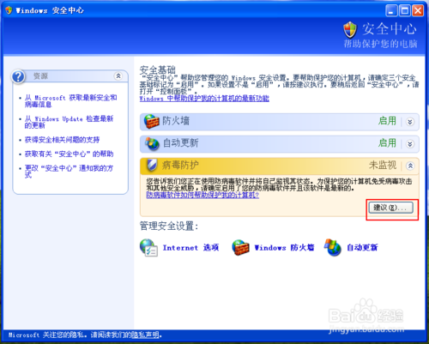
Task: Click the 未监视 status text
Action: pos(383,165)
